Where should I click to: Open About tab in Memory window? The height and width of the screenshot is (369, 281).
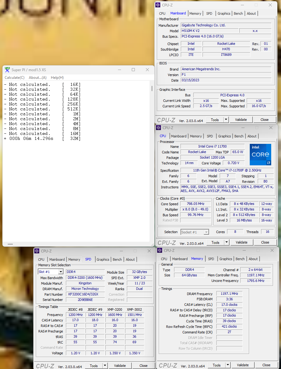point(253,259)
